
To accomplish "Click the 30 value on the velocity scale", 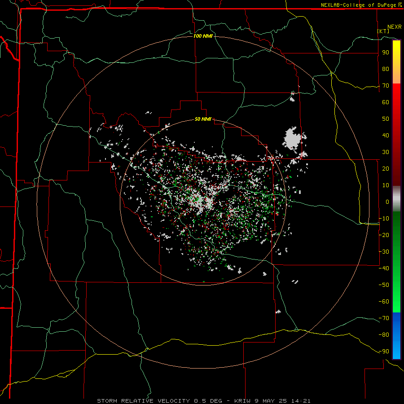I will pos(386,152).
